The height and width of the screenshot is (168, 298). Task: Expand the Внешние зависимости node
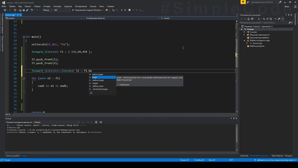(244, 35)
